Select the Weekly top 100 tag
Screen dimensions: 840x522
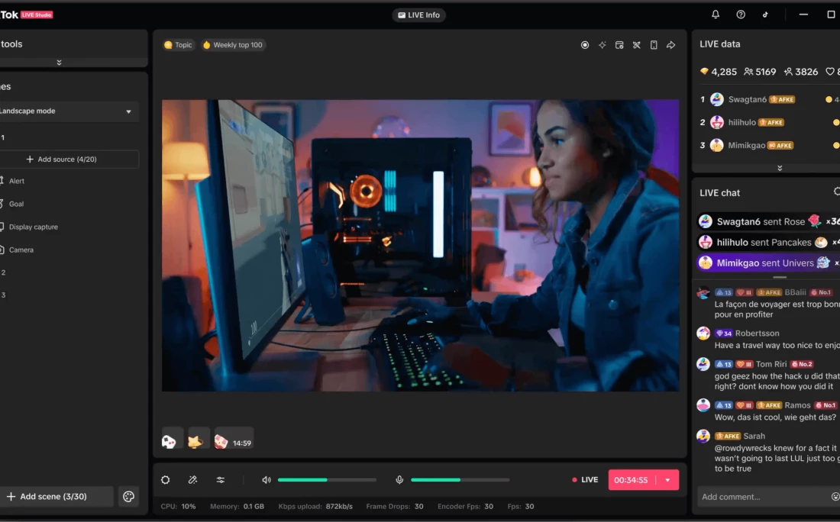tap(233, 45)
